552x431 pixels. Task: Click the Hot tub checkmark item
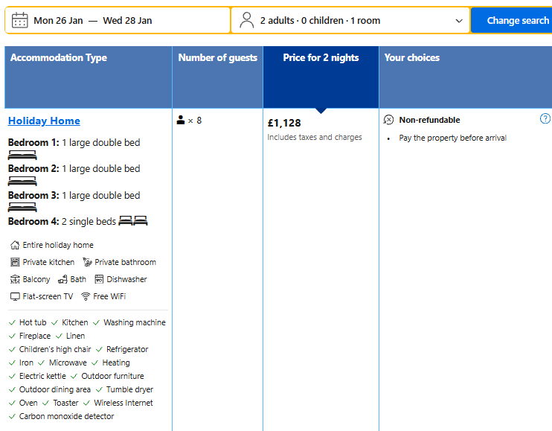[x=28, y=323]
